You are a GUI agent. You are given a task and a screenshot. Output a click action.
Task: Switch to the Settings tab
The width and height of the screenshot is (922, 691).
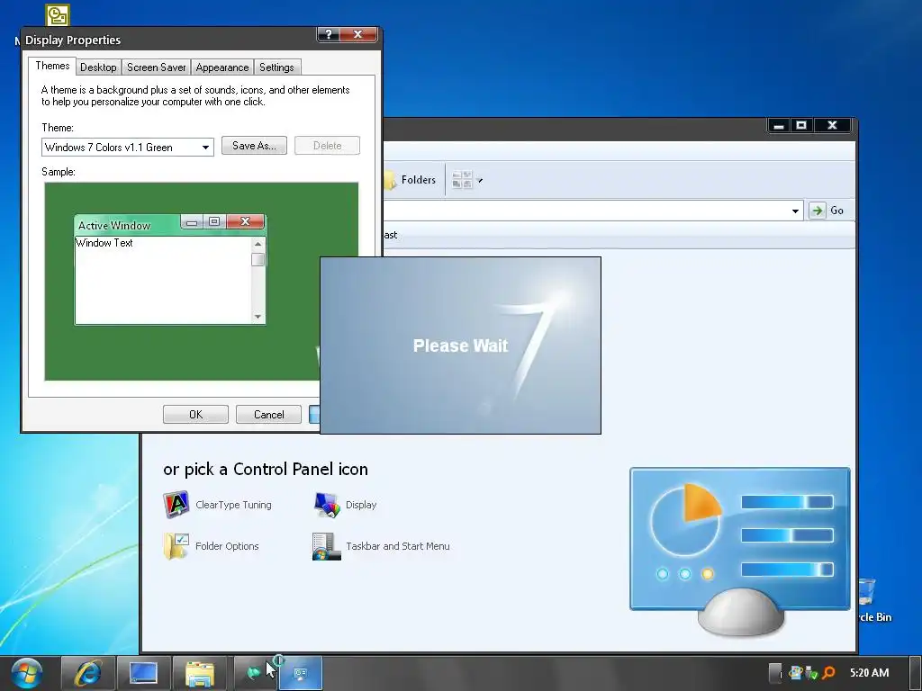pyautogui.click(x=276, y=67)
